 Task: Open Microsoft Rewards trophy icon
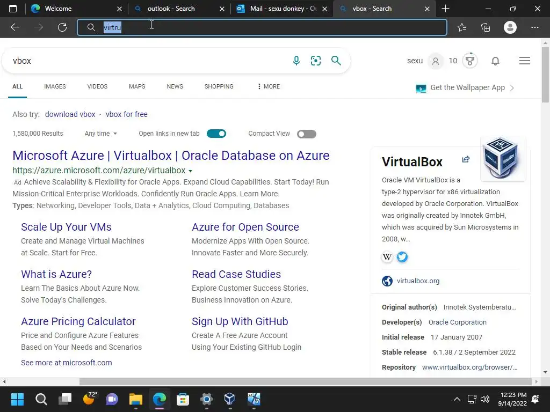click(x=470, y=61)
